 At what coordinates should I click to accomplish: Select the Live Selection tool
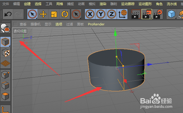point(32,14)
